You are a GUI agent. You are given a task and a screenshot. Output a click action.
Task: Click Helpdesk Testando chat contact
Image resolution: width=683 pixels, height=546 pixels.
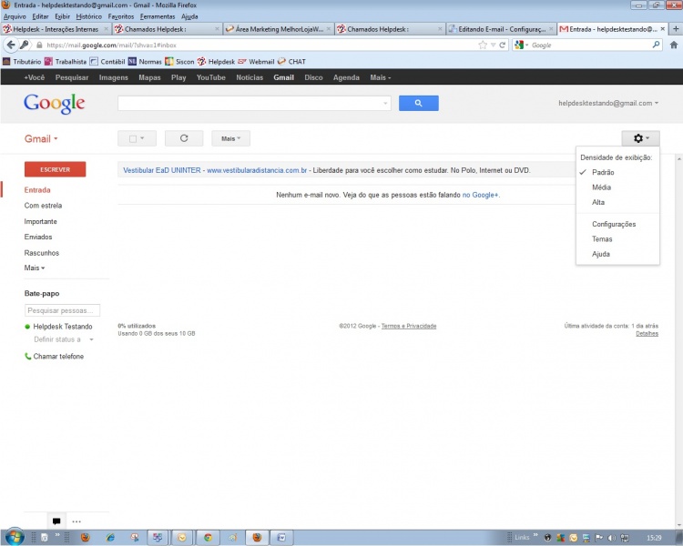[x=62, y=327]
